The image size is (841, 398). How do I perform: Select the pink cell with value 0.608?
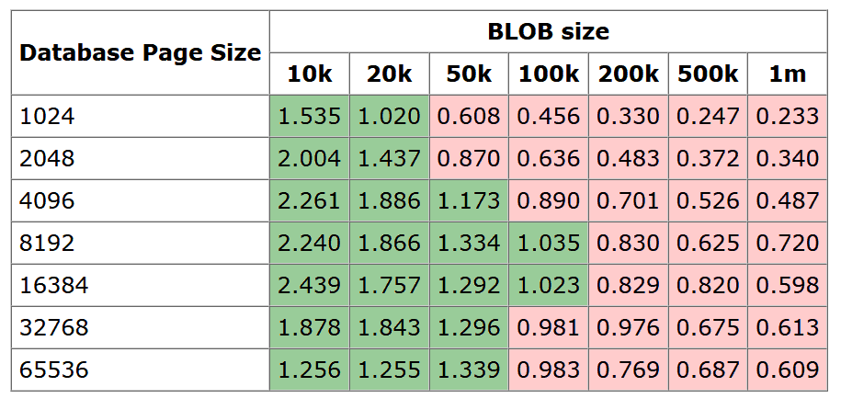coord(469,117)
